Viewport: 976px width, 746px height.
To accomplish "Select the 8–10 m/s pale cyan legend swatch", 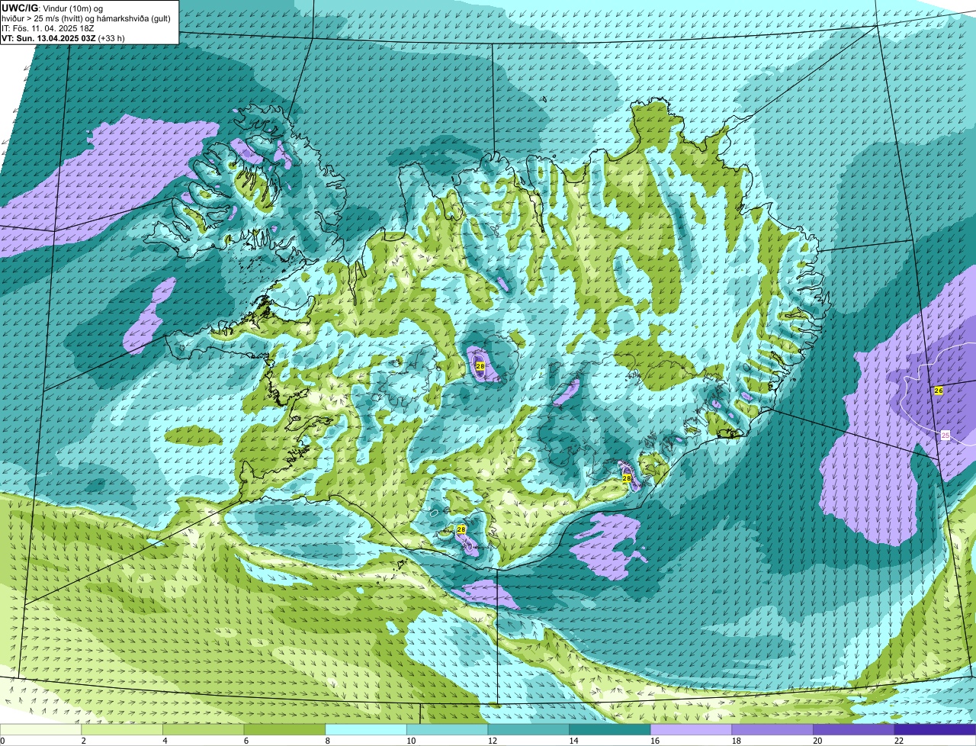I will (366, 729).
